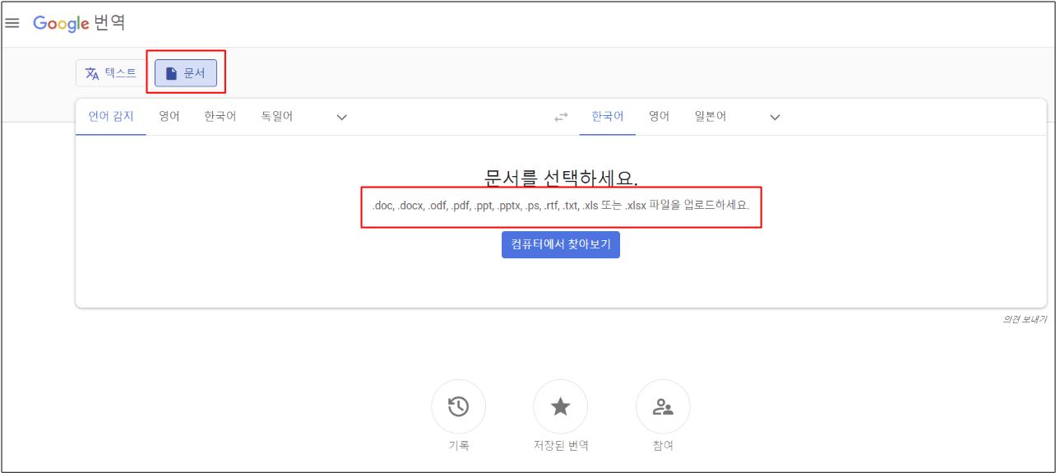Click the supported file formats text
Image resolution: width=1056 pixels, height=473 pixels.
pyautogui.click(x=561, y=206)
